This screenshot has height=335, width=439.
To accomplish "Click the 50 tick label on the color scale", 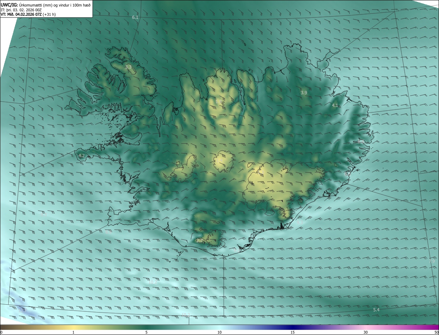I will (436, 332).
